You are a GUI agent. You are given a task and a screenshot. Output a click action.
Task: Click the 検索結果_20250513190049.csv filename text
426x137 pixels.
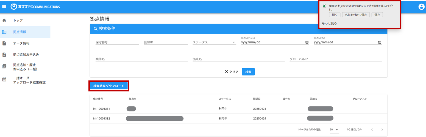pos(348,6)
